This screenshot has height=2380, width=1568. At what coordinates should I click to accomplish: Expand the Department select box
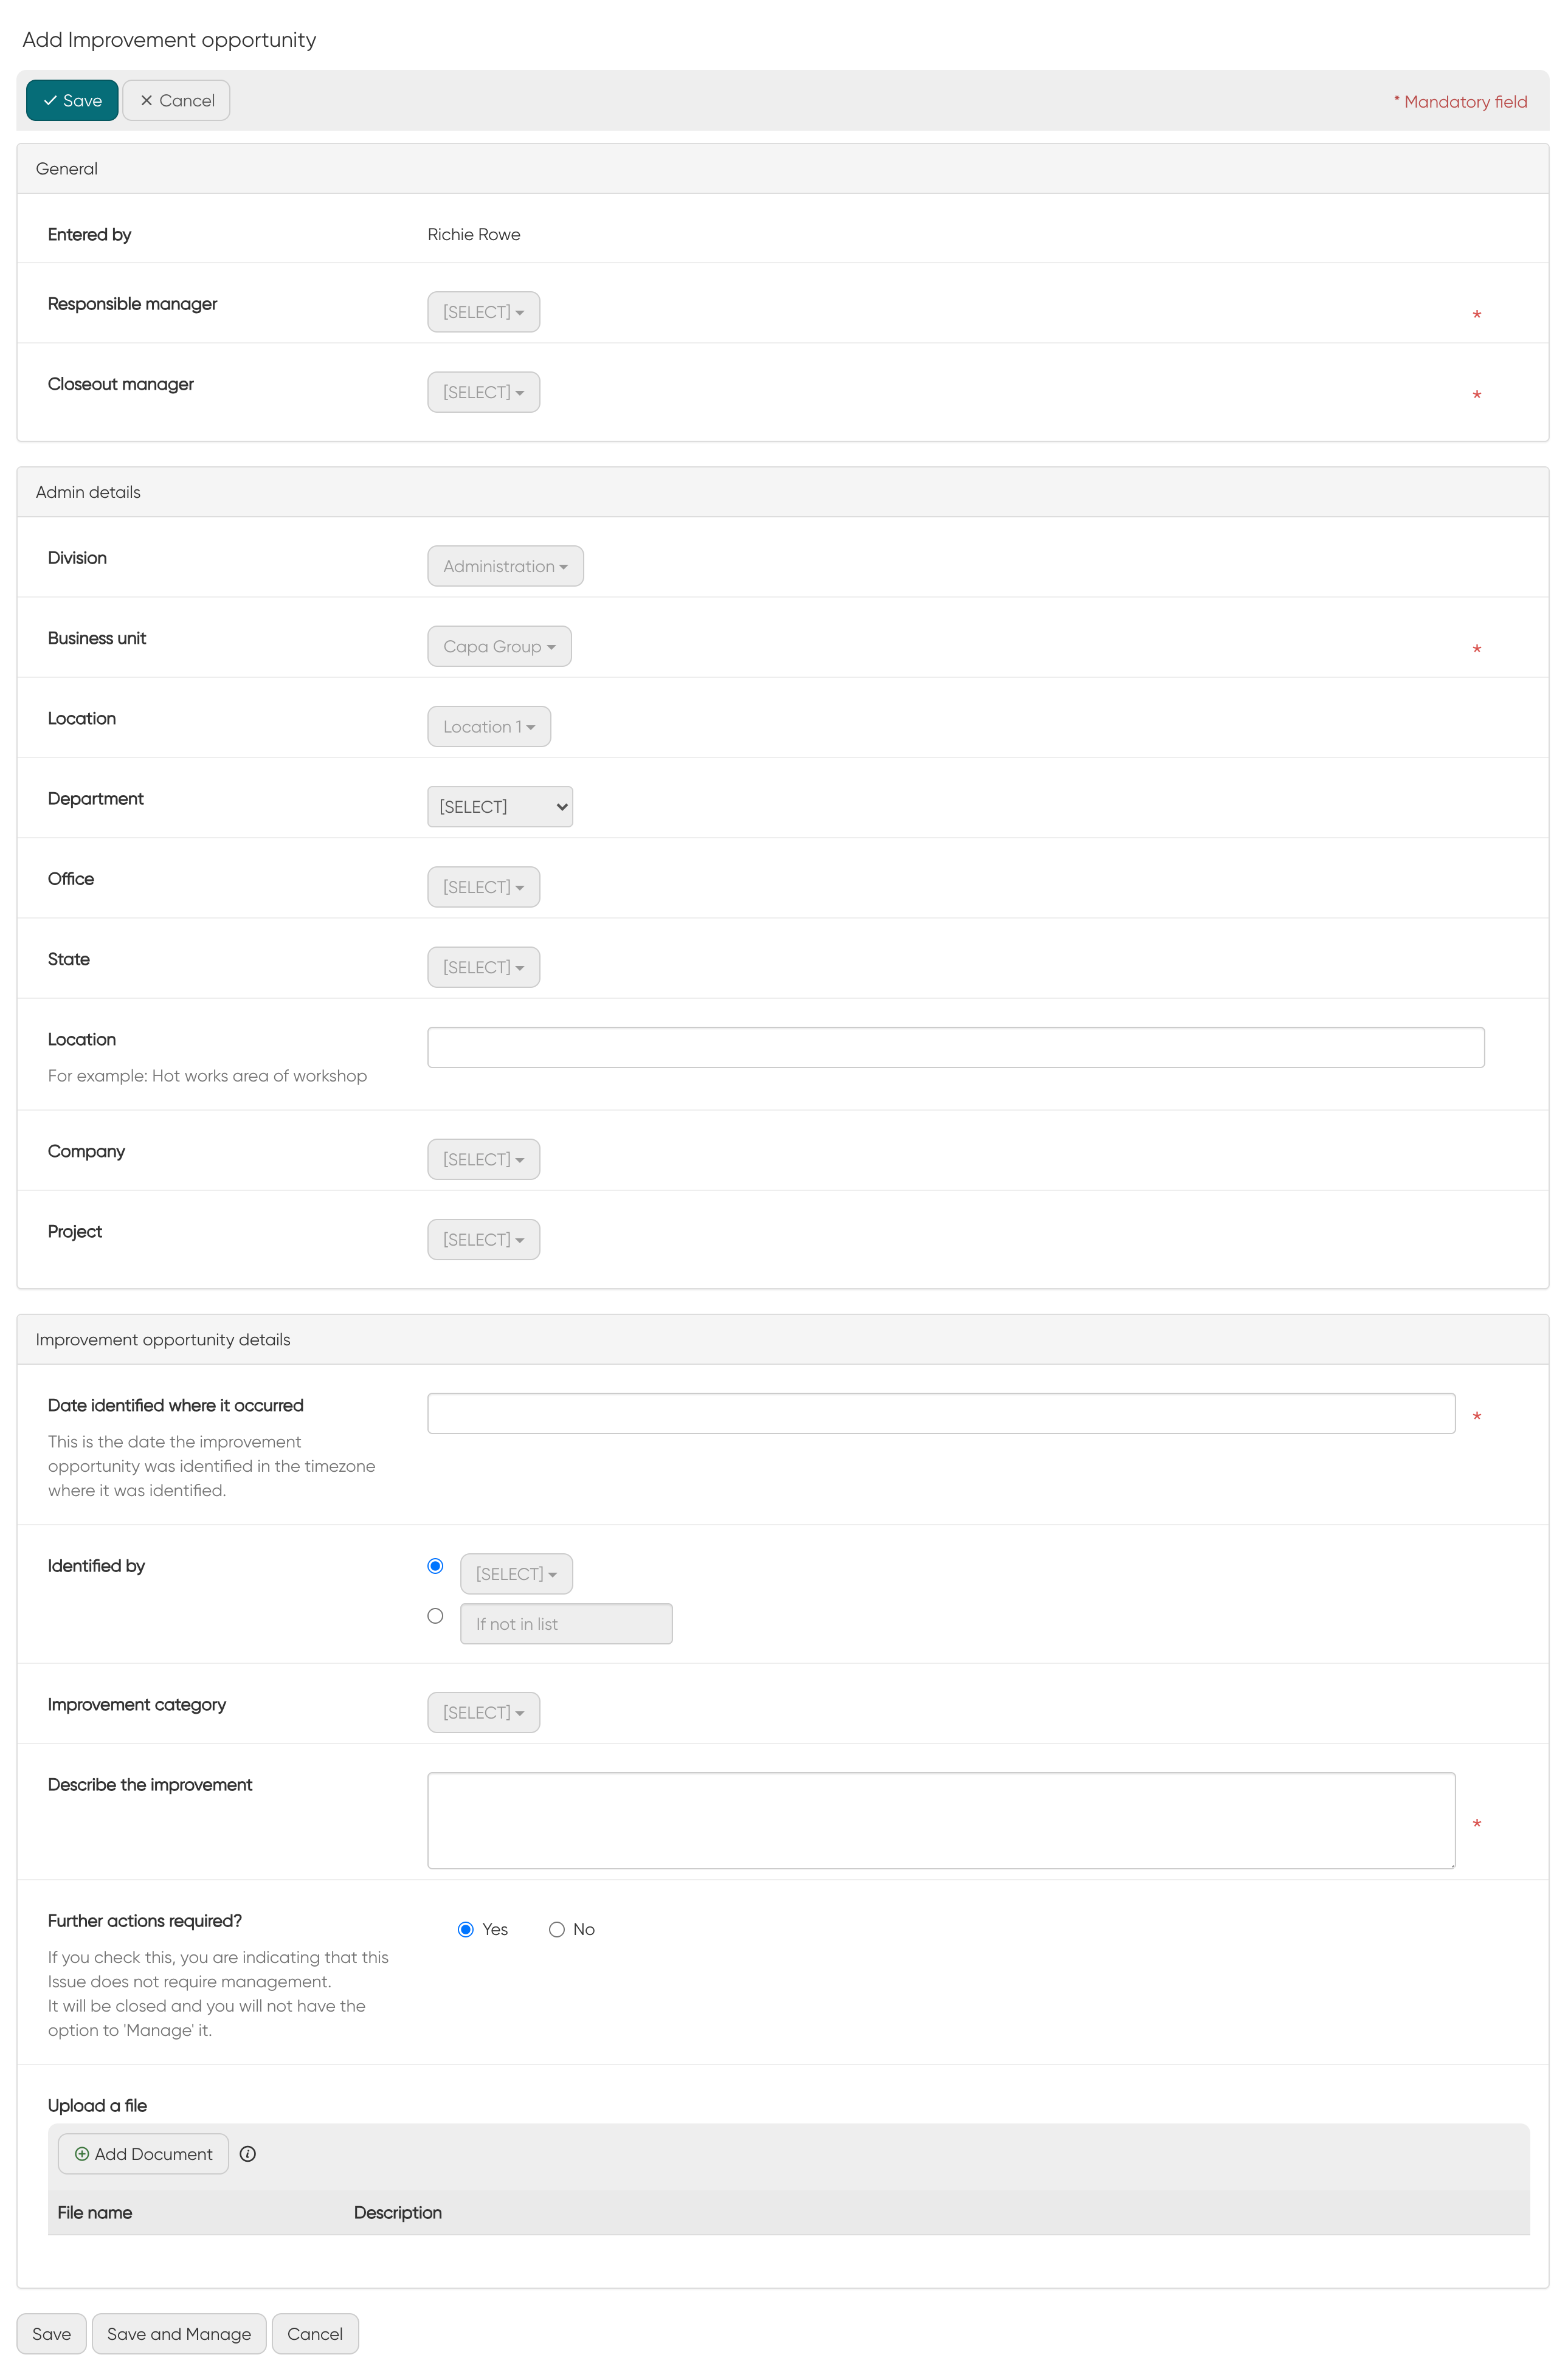click(499, 806)
